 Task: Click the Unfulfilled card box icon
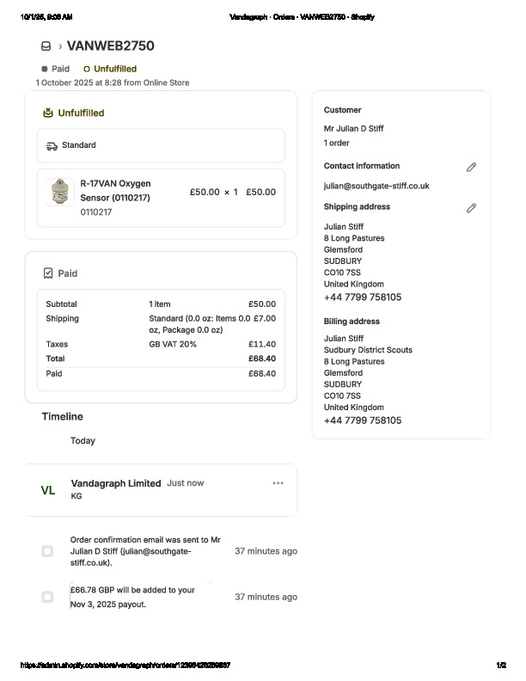click(x=48, y=113)
